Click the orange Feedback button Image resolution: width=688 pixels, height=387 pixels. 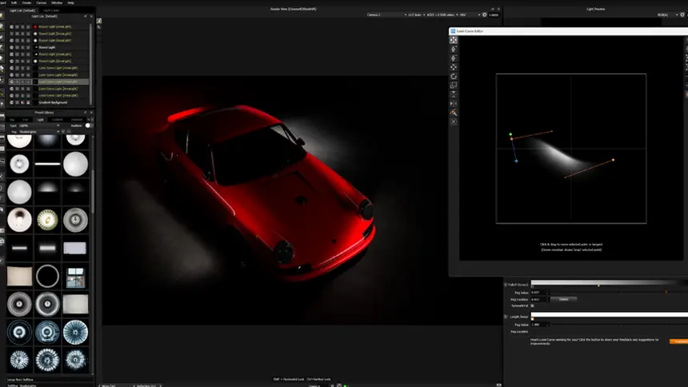click(678, 341)
